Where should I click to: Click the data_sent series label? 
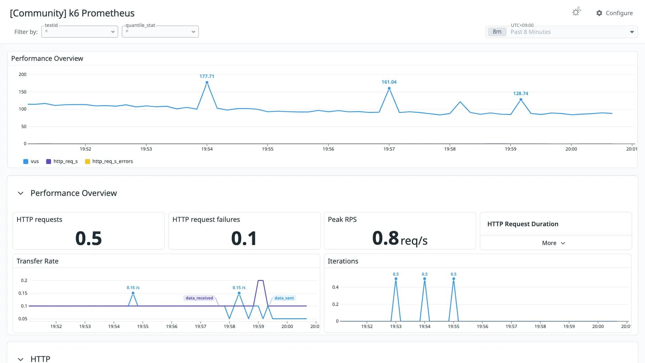284,298
